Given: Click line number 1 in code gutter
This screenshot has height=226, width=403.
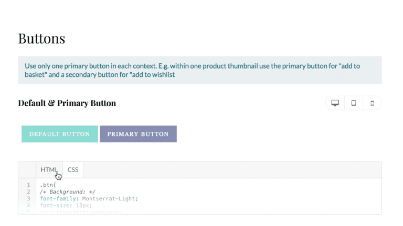Looking at the screenshot, I should coord(28,185).
